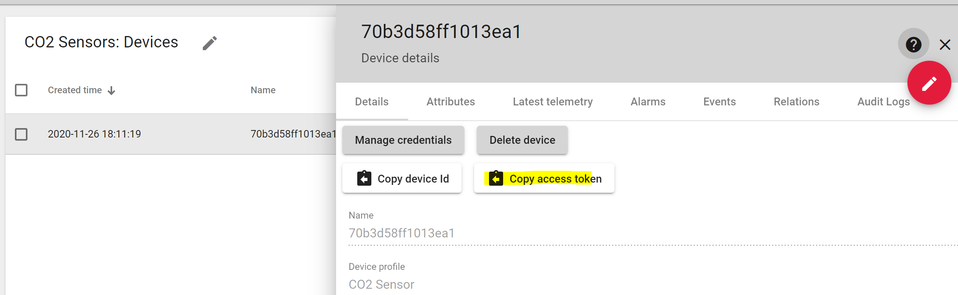Open the help question mark icon
This screenshot has width=958, height=295.
pos(913,44)
